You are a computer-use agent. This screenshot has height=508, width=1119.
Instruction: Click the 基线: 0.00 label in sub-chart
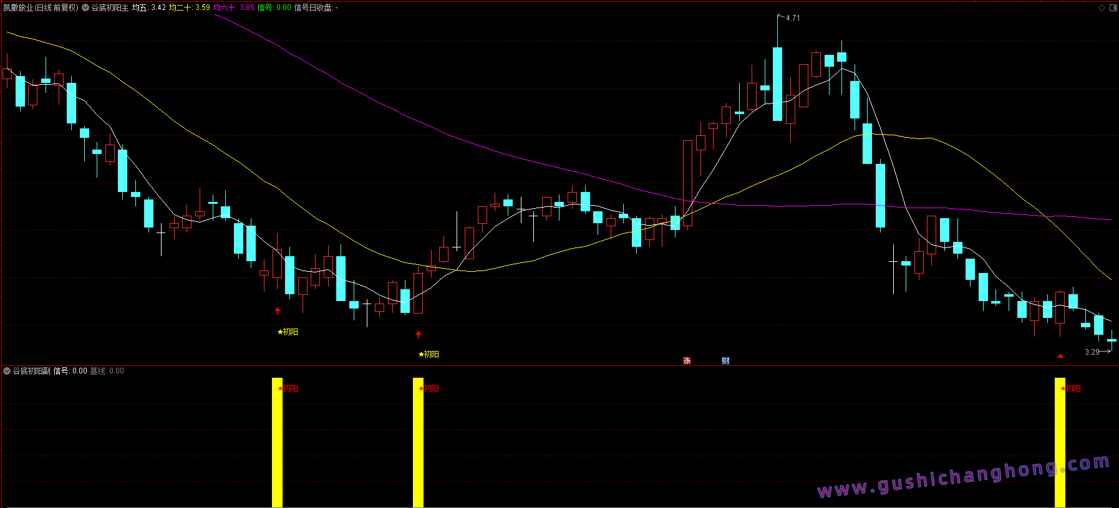pyautogui.click(x=107, y=371)
